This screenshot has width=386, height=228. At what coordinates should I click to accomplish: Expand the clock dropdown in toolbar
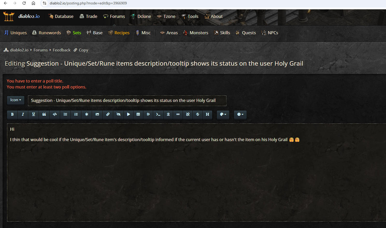coord(240,114)
